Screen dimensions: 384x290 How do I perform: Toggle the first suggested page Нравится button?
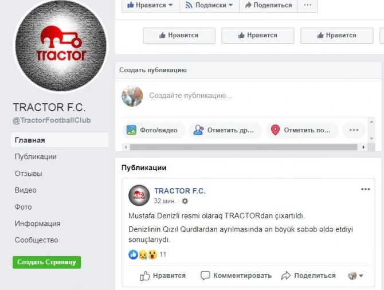(x=179, y=36)
